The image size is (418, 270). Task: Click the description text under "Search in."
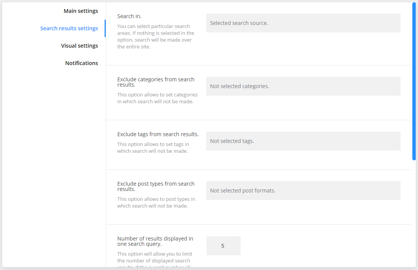(155, 37)
